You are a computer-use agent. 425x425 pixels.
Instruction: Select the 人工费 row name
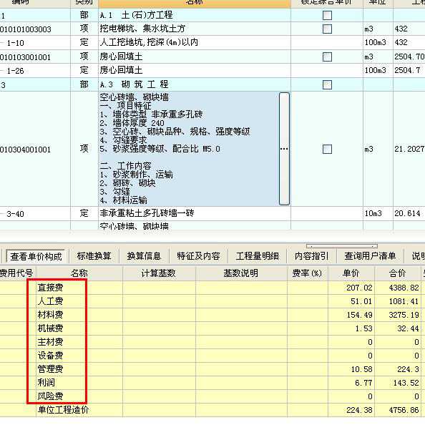(50, 301)
